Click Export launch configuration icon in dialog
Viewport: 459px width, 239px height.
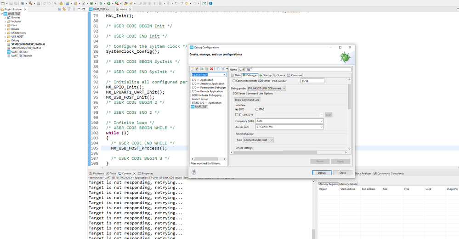click(x=202, y=69)
